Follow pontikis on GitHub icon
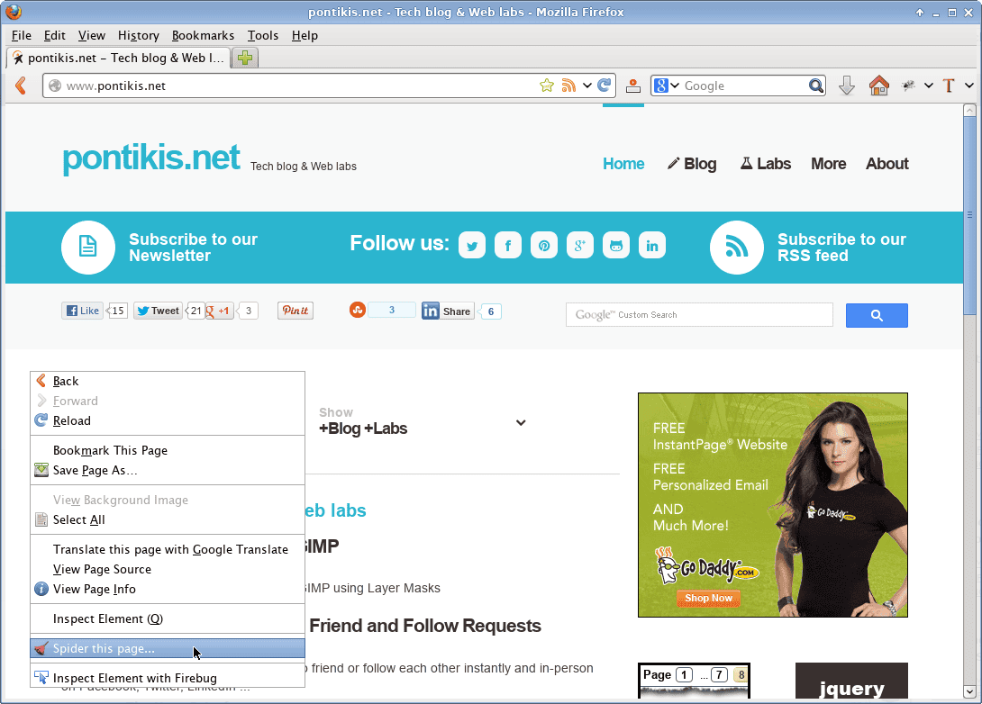This screenshot has width=982, height=704. point(616,245)
